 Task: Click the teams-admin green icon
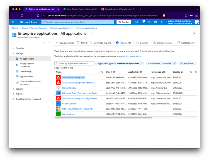[58, 114]
